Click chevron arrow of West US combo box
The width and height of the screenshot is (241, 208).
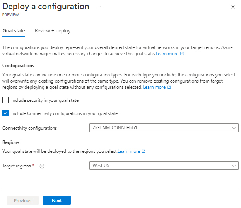coord(234,166)
